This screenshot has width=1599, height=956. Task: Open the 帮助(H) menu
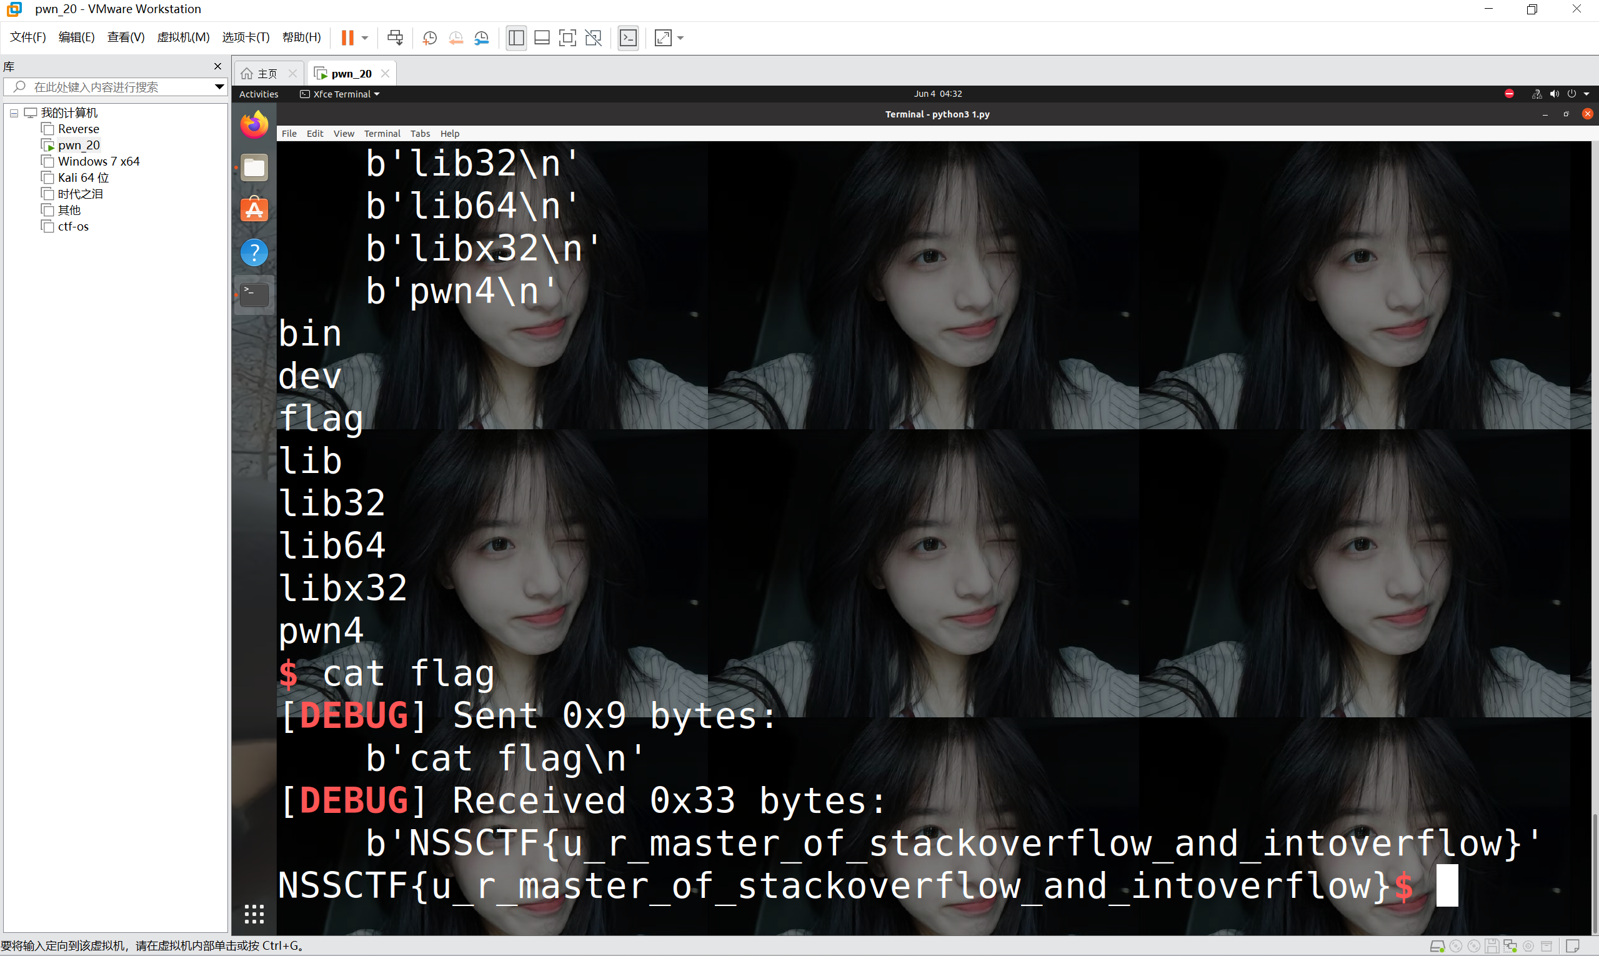302,37
